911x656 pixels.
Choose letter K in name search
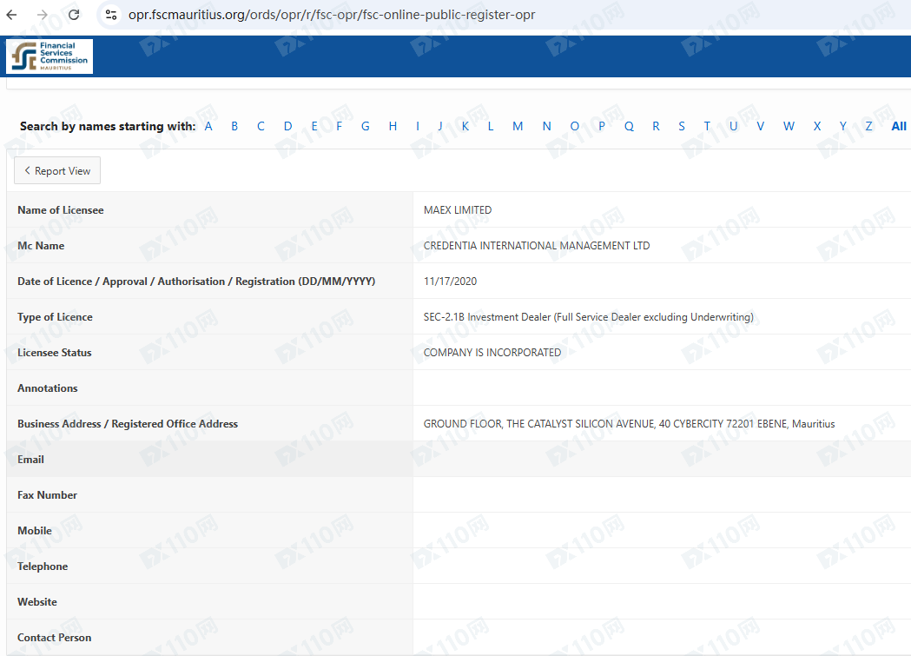[465, 126]
